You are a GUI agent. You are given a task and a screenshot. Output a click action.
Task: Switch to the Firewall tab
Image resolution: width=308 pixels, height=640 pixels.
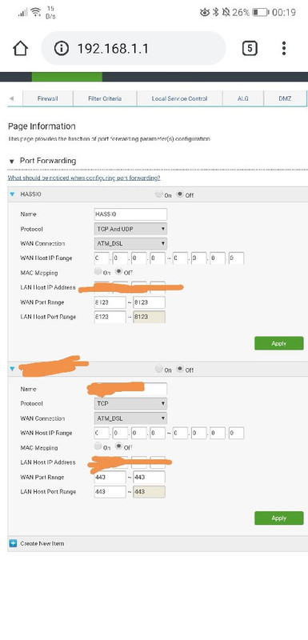tap(48, 98)
